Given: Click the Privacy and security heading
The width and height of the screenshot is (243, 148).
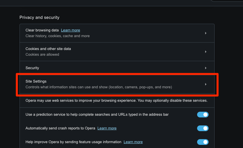Looking at the screenshot, I should (x=39, y=17).
